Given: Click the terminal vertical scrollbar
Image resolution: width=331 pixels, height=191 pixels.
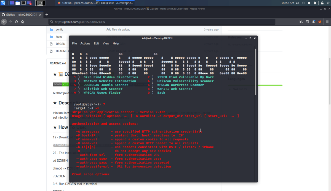Looking at the screenshot, I should pyautogui.click(x=256, y=72).
